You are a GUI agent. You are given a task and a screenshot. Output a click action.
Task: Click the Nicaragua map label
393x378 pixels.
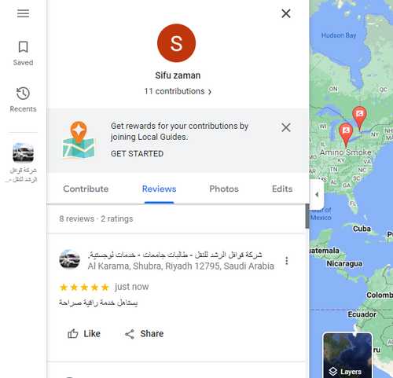pos(344,263)
